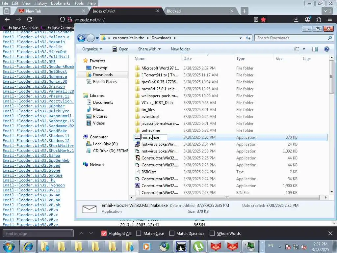
Task: Open the Email-Flooder.Win32.QBomber link
Action: (34, 106)
